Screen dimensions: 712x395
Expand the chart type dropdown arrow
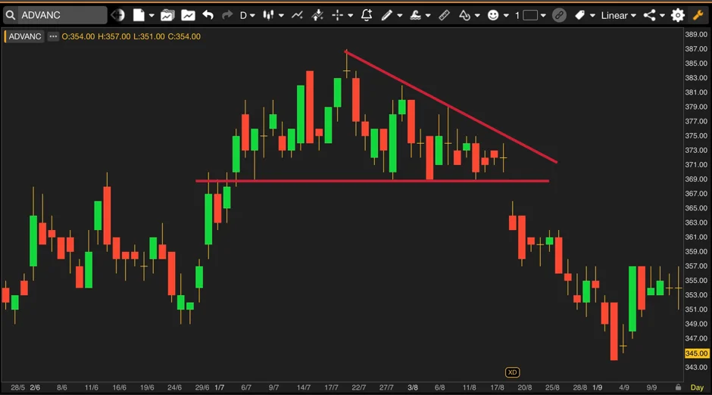(281, 16)
